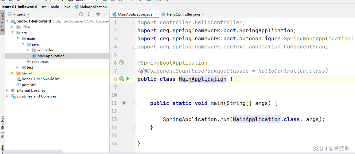Click the fold end marker at line 14
The image size is (355, 154).
(135, 127)
